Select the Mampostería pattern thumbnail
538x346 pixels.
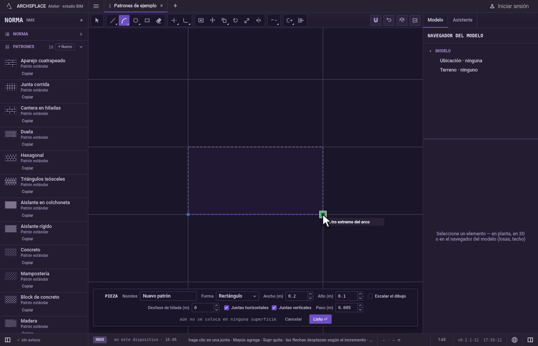(x=11, y=276)
